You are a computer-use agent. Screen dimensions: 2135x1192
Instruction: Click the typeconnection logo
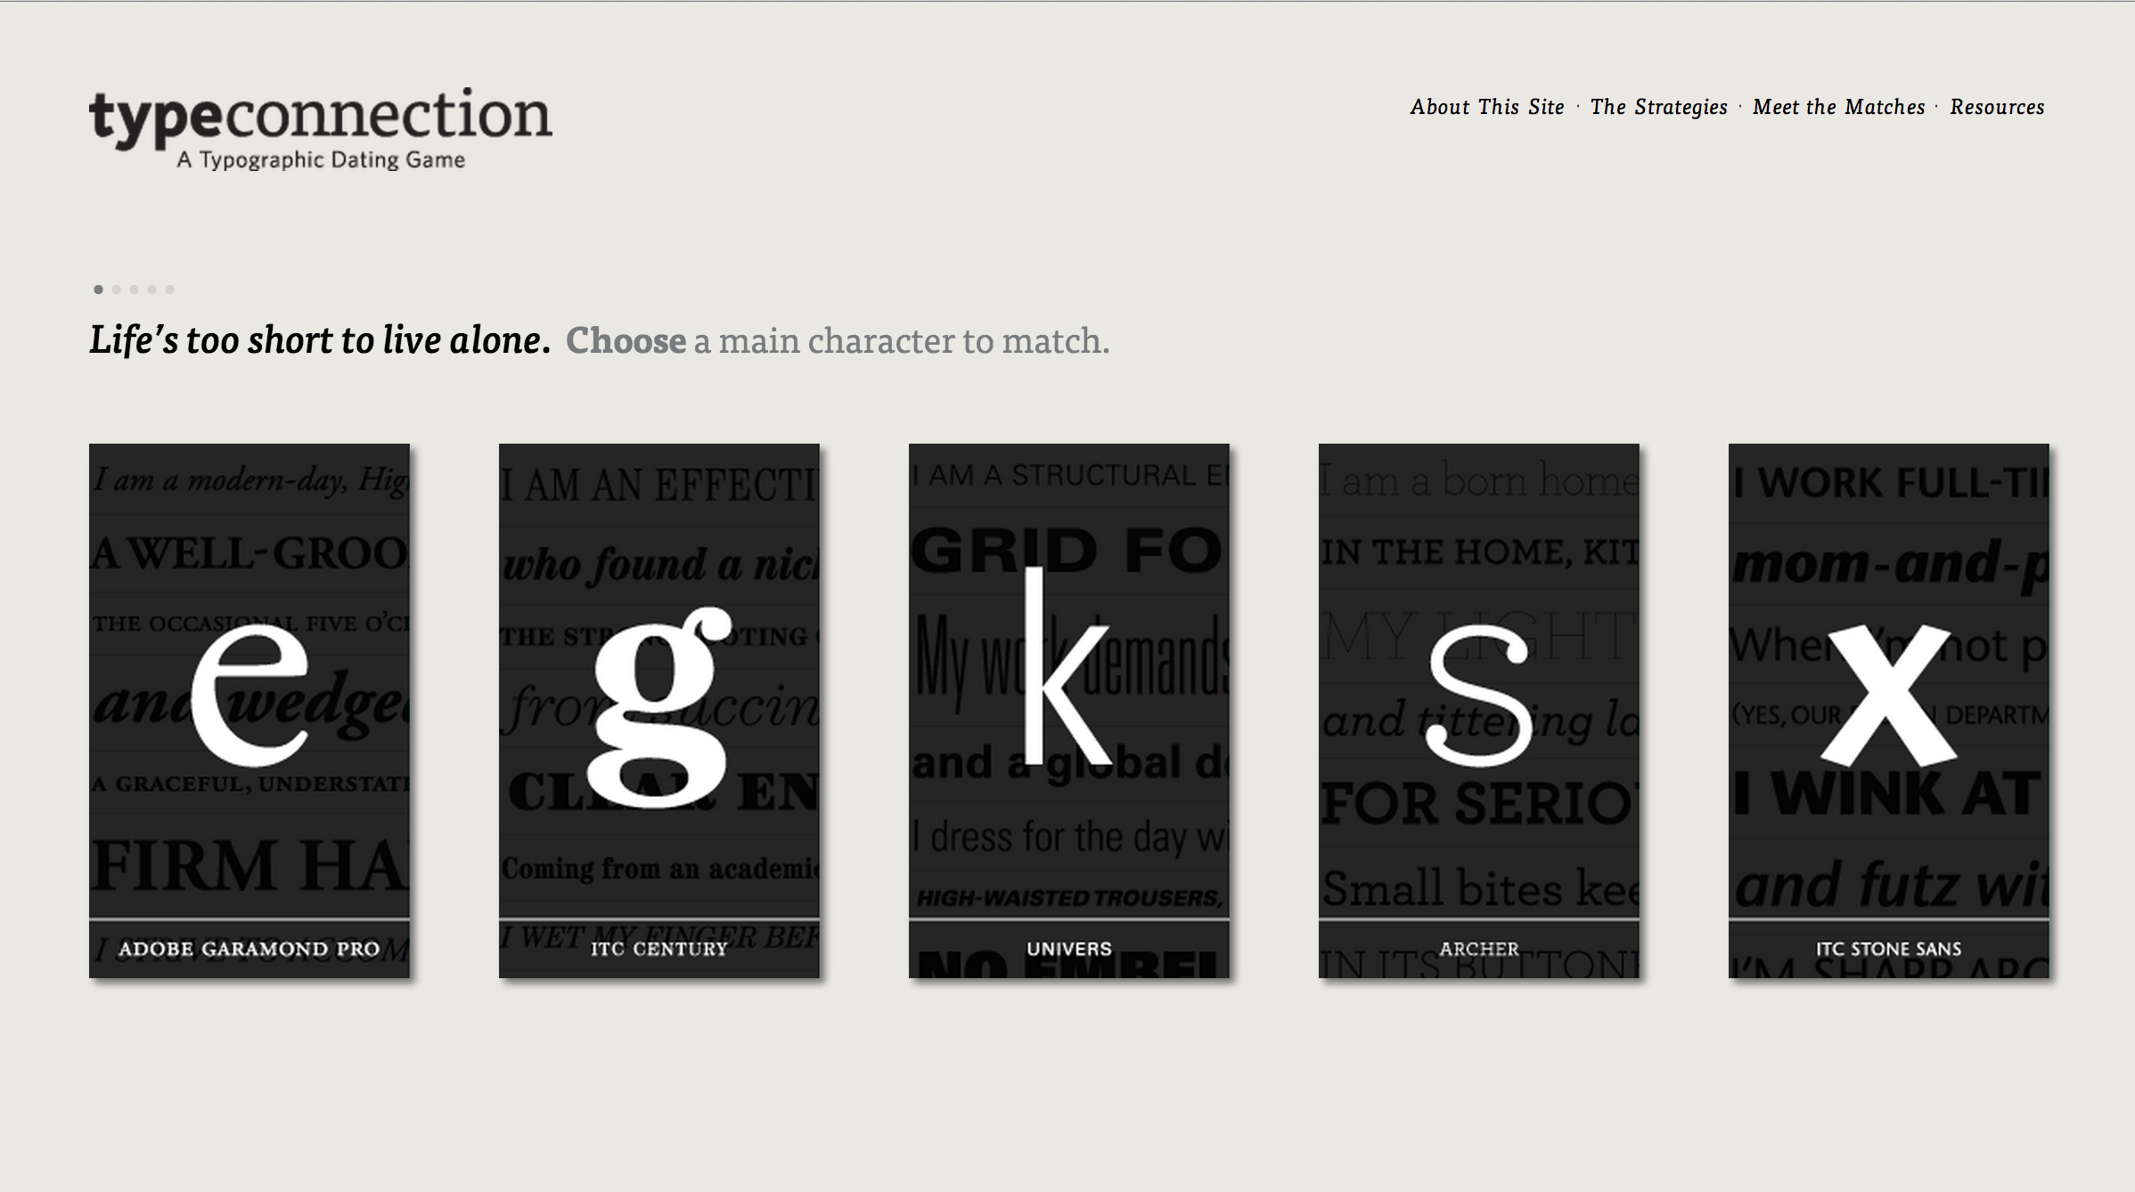pos(321,127)
